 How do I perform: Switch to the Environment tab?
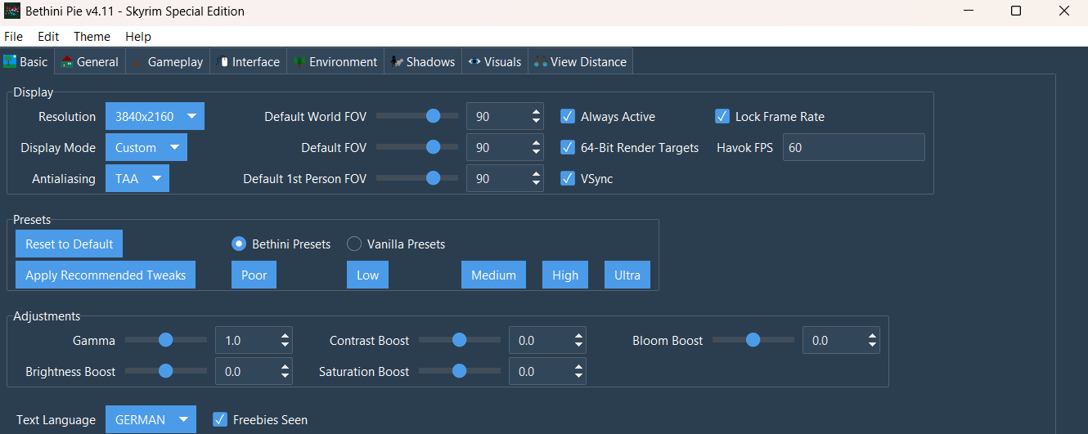point(335,61)
